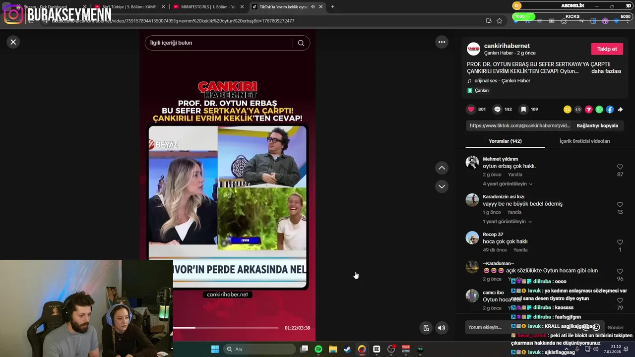Expand description with 'daha fazlası'
The height and width of the screenshot is (357, 635).
coord(606,71)
